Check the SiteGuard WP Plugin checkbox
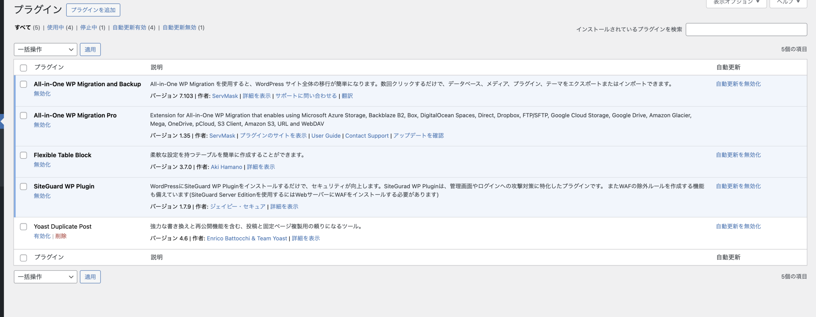Image resolution: width=816 pixels, height=317 pixels. 24,187
